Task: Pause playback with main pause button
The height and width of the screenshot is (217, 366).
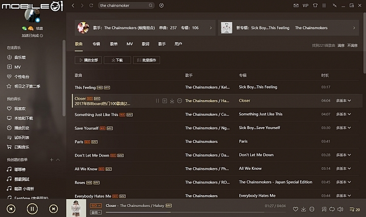Action: tap(32, 208)
